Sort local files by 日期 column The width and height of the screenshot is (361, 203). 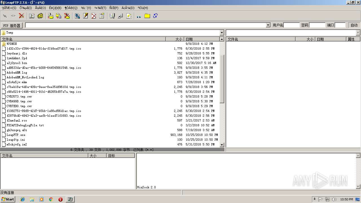pos(202,39)
